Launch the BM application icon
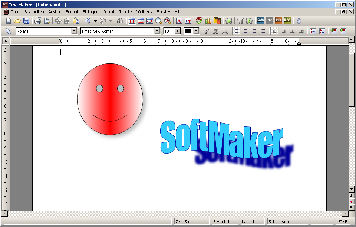 [x=287, y=21]
